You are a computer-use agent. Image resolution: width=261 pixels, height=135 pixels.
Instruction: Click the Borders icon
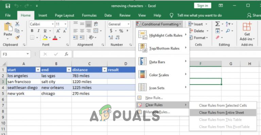pos(32,37)
